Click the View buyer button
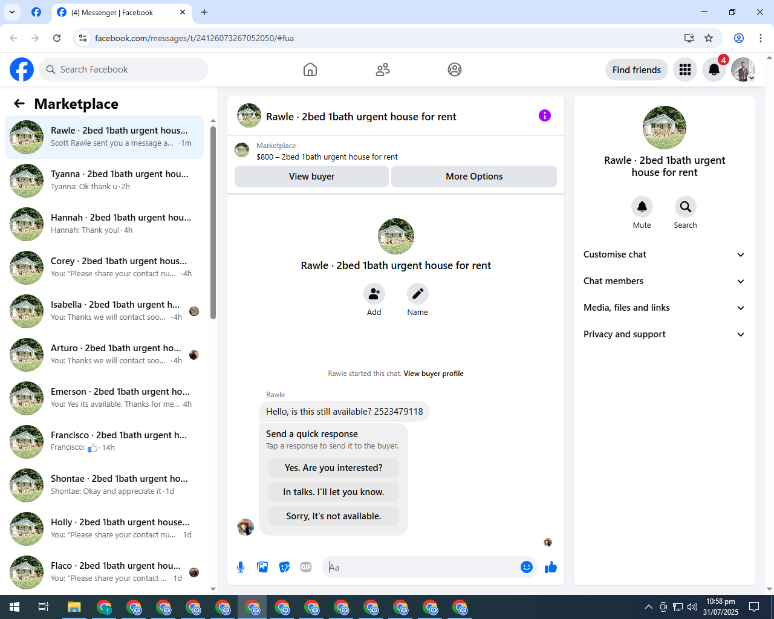 (311, 177)
